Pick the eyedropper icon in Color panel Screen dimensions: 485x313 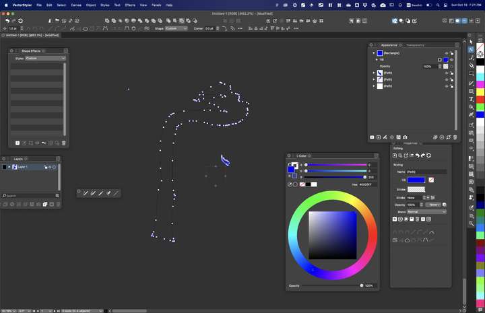point(290,184)
